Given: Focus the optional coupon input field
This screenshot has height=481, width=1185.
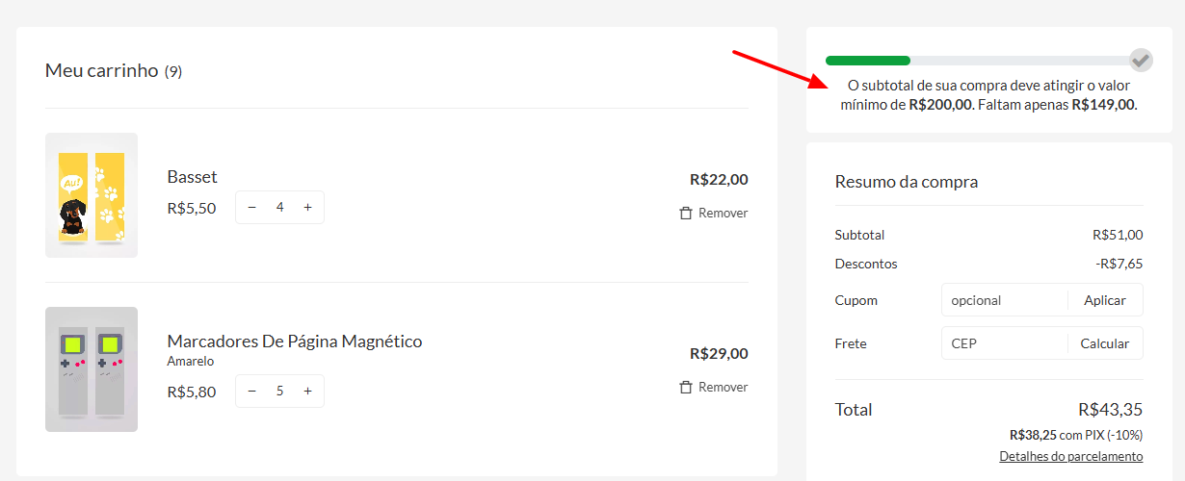Looking at the screenshot, I should (1004, 300).
